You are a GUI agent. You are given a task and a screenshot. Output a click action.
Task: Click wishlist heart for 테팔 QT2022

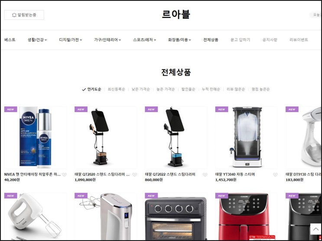point(205,174)
